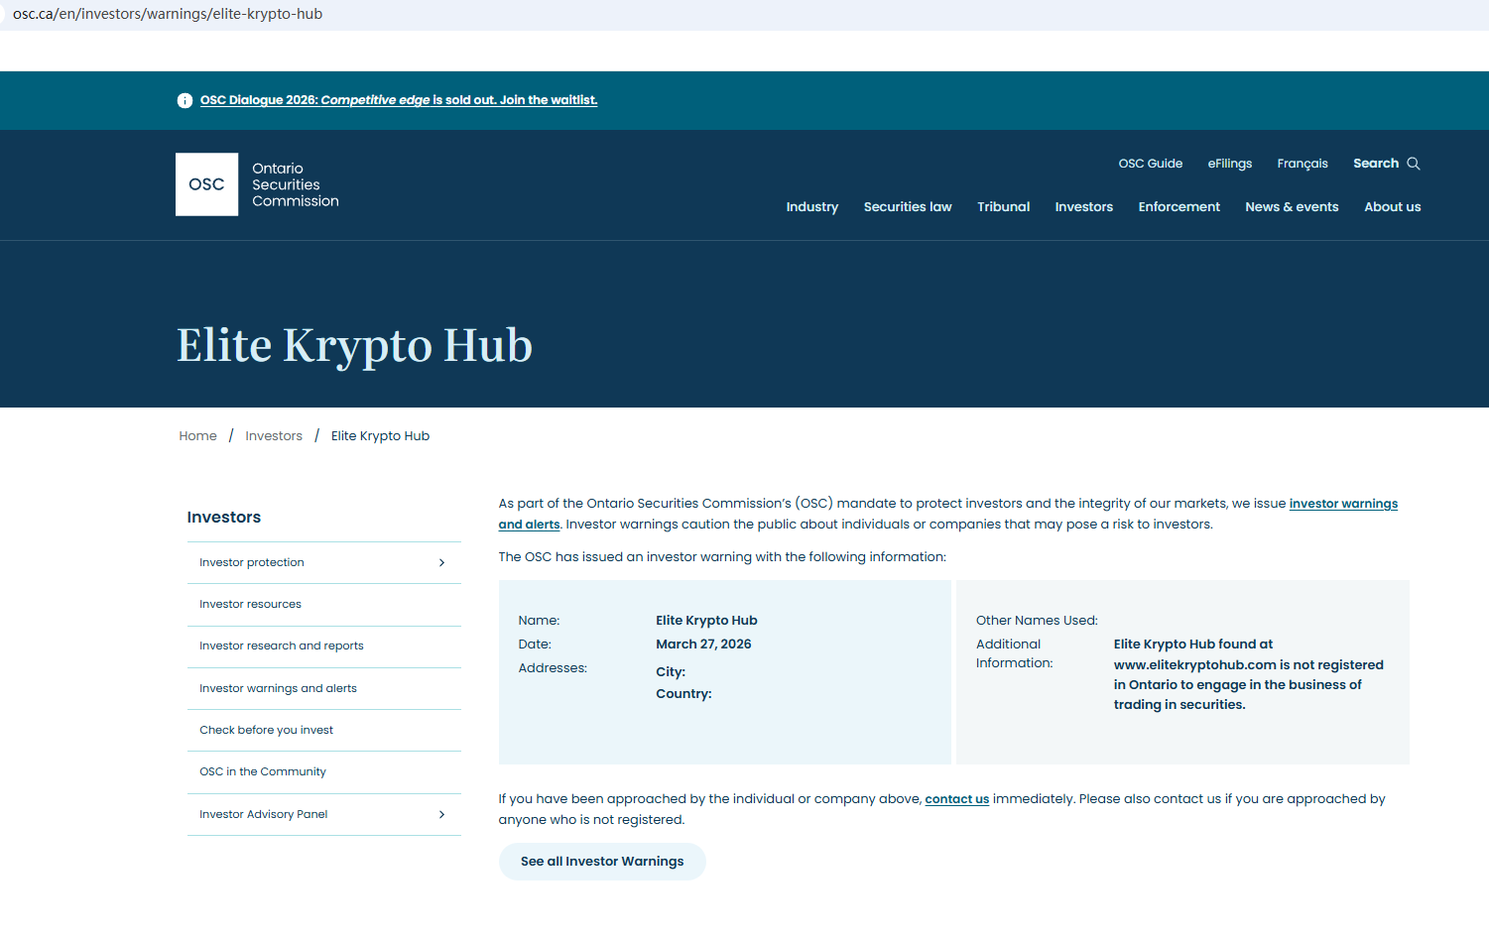
Task: Open the Investors top navigation menu
Action: pyautogui.click(x=1084, y=207)
